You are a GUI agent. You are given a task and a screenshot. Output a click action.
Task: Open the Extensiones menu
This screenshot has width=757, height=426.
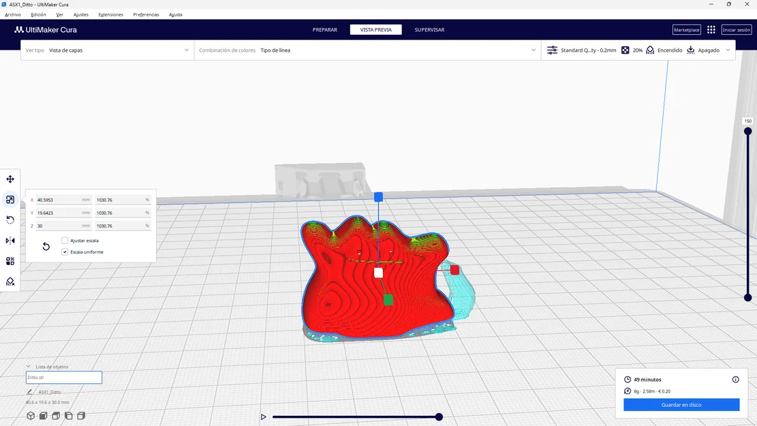point(112,14)
